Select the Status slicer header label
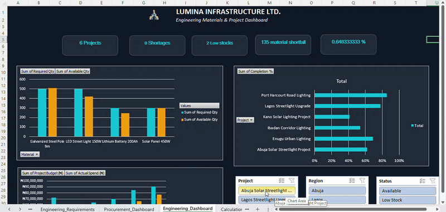This screenshot has height=212, width=446. tap(385, 181)
